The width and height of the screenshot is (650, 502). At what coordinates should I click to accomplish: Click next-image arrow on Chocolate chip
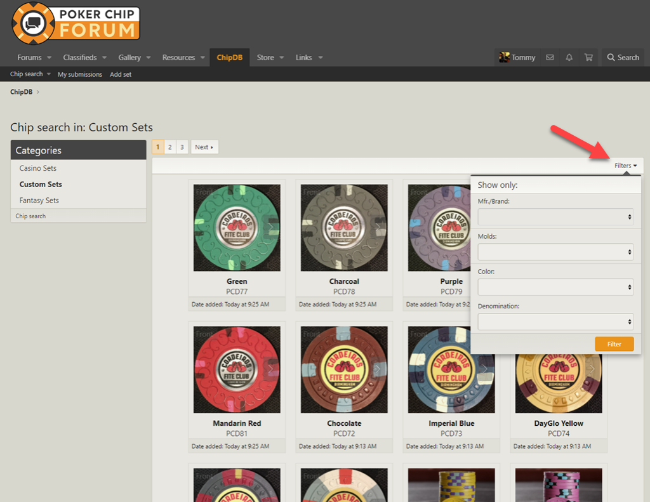378,369
